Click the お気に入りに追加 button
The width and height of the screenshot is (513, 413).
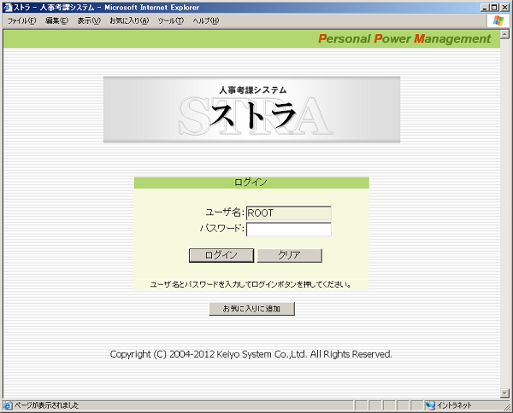(252, 309)
